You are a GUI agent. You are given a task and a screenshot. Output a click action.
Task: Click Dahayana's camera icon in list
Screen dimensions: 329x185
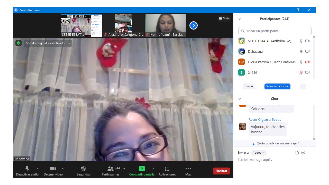(307, 51)
